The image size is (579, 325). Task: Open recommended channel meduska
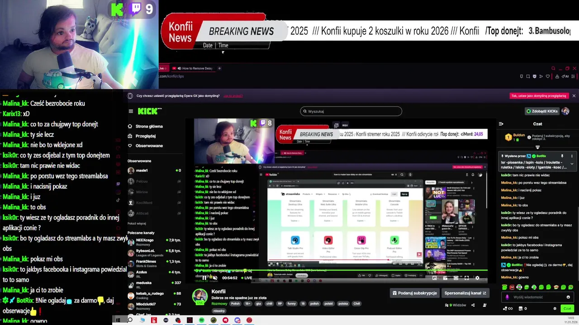pos(154,284)
